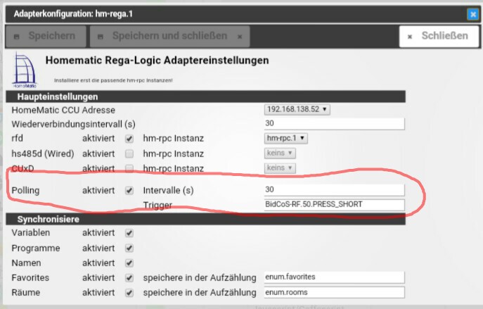Open CUxD hm-rpc Instanz dropdown
This screenshot has height=309, width=483.
pyautogui.click(x=280, y=168)
